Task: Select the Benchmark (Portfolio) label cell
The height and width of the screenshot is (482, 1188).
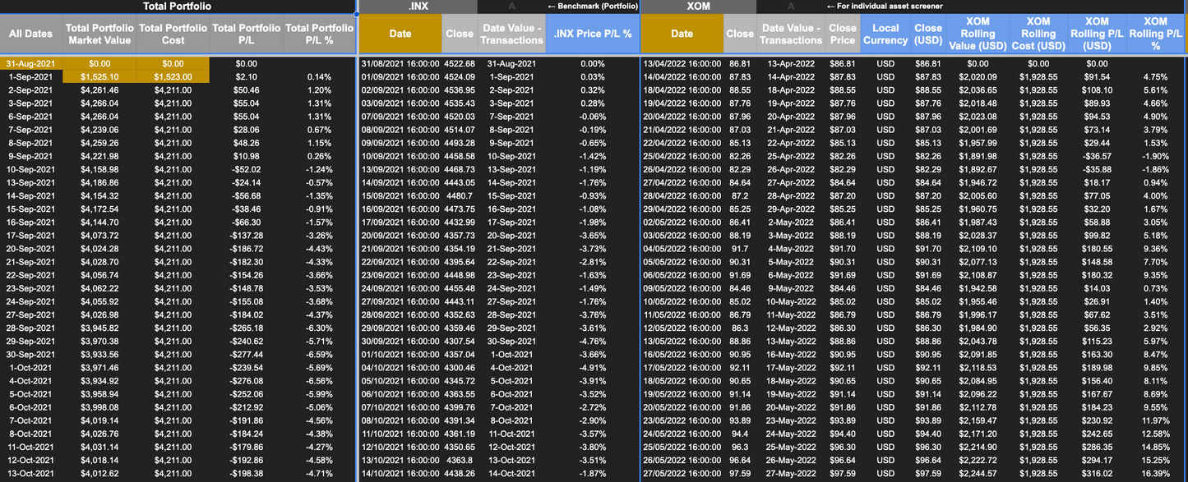Action: [x=585, y=7]
